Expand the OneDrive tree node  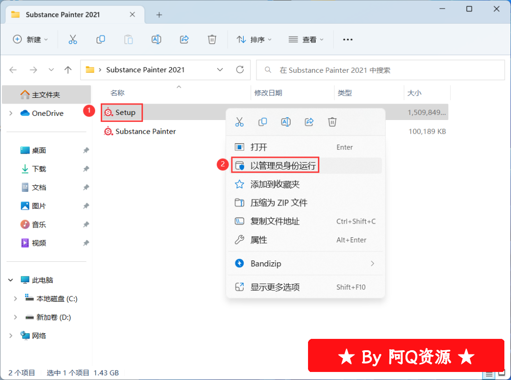tap(11, 113)
